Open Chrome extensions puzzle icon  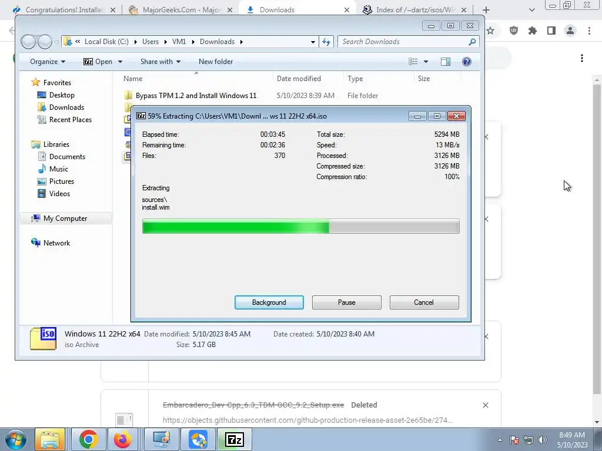click(x=533, y=31)
